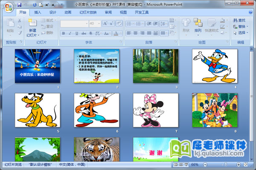Open font color dropdown
The image size is (256, 170).
click(117, 33)
